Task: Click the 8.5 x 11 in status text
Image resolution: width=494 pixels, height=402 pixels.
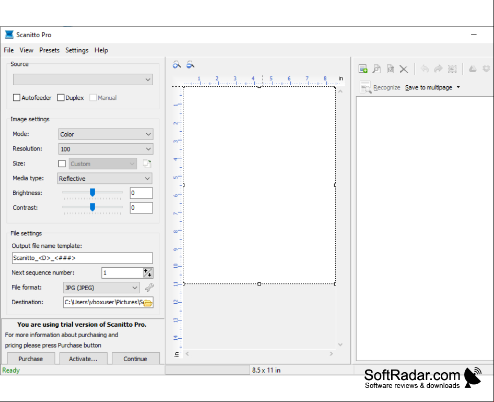Action: [266, 370]
